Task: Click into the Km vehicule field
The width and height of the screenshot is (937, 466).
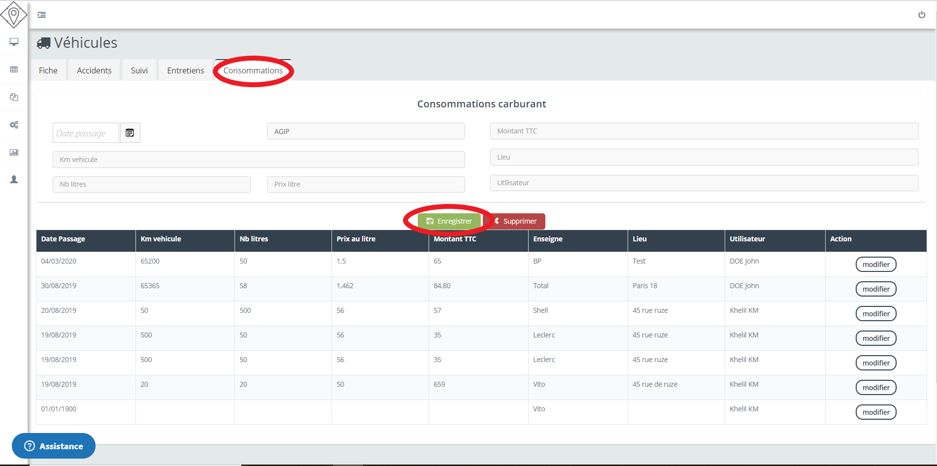Action: tap(258, 160)
